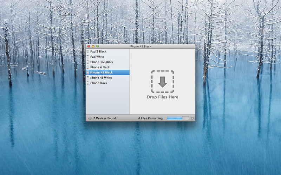281x175 pixels.
Task: Select iPhone 4 Black device
Action: tap(107, 67)
